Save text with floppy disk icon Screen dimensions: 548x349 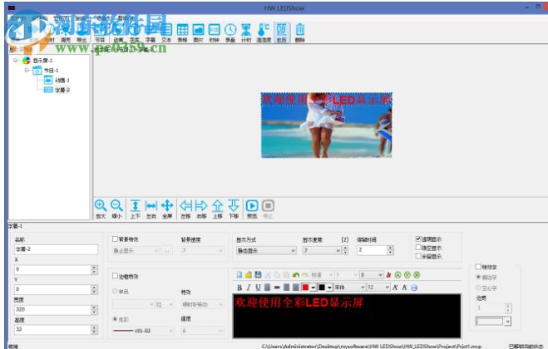258,275
